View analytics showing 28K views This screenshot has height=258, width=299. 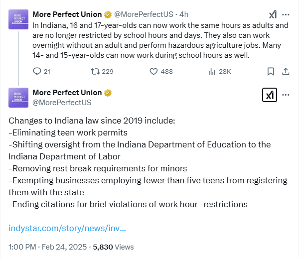pyautogui.click(x=212, y=71)
